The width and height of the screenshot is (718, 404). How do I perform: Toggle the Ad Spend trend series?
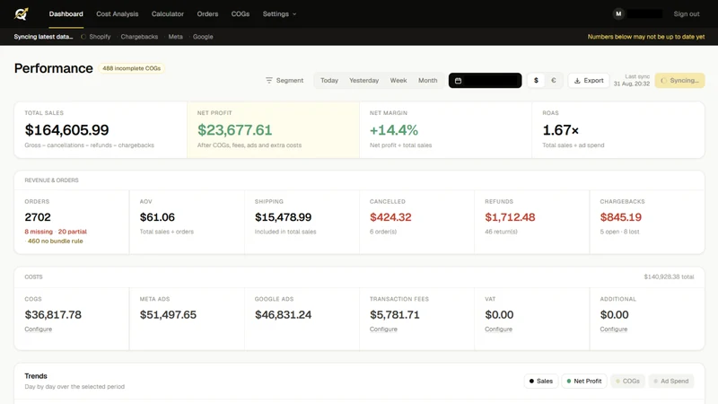coord(671,381)
